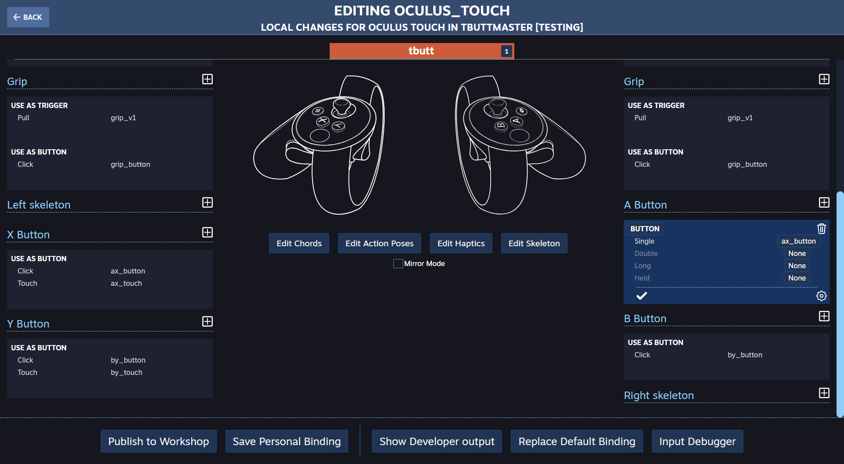Open the Single action dropdown showing ax_button
Screen dimensions: 844x464
click(x=798, y=241)
